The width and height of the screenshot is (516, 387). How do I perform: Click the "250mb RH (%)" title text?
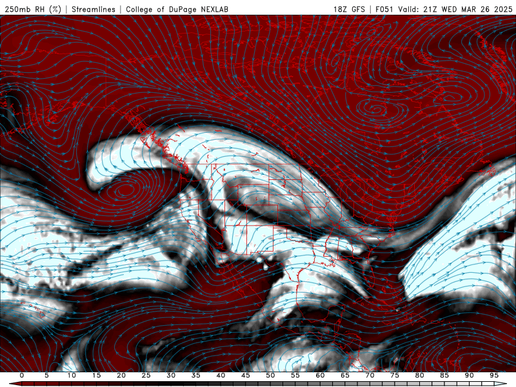pyautogui.click(x=33, y=9)
